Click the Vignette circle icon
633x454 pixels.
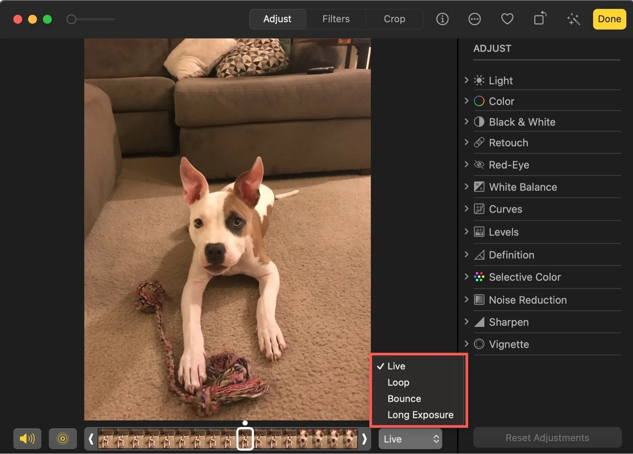[479, 344]
